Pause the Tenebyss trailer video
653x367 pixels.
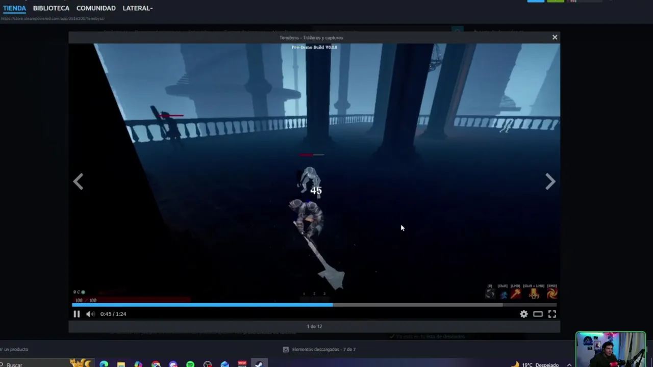click(77, 314)
